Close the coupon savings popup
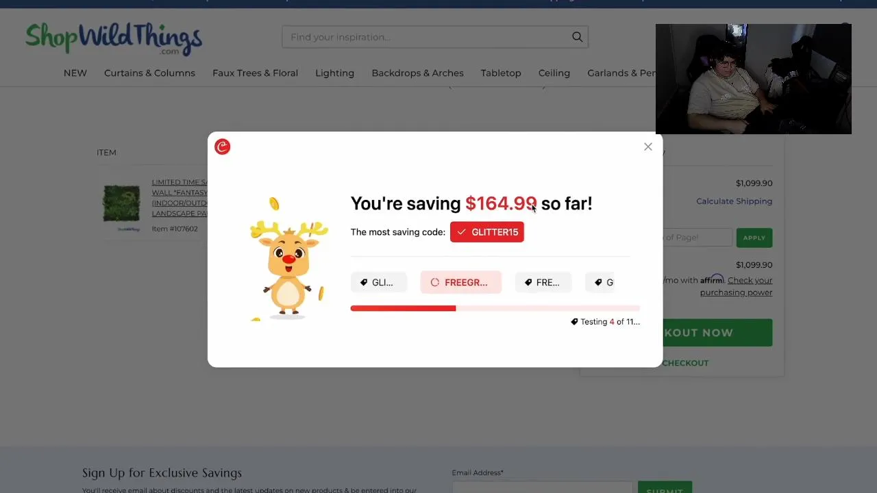This screenshot has height=493, width=877. [x=647, y=147]
